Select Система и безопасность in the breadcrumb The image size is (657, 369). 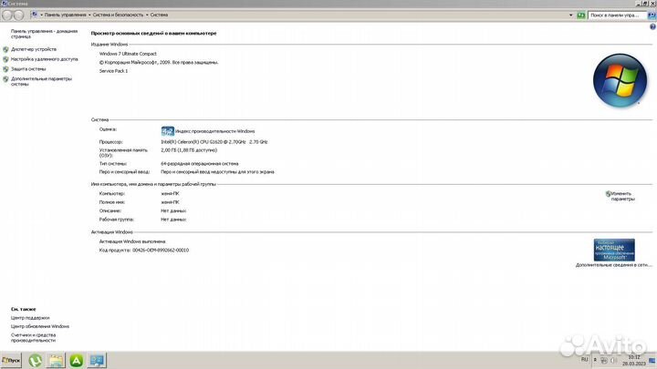[x=118, y=15]
